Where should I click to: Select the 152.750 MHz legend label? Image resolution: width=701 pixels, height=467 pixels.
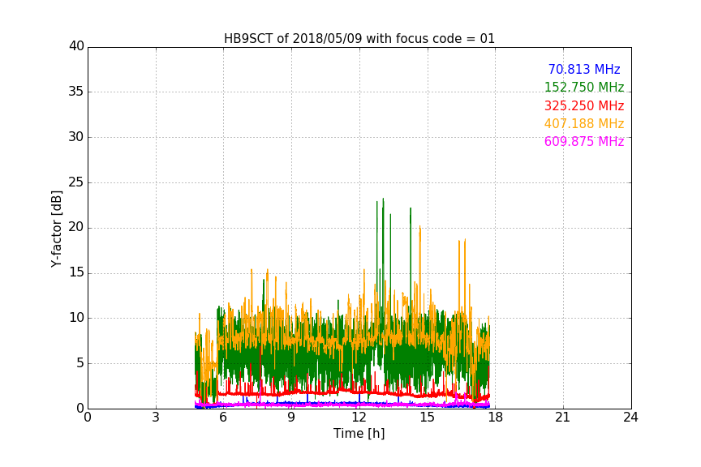584,87
